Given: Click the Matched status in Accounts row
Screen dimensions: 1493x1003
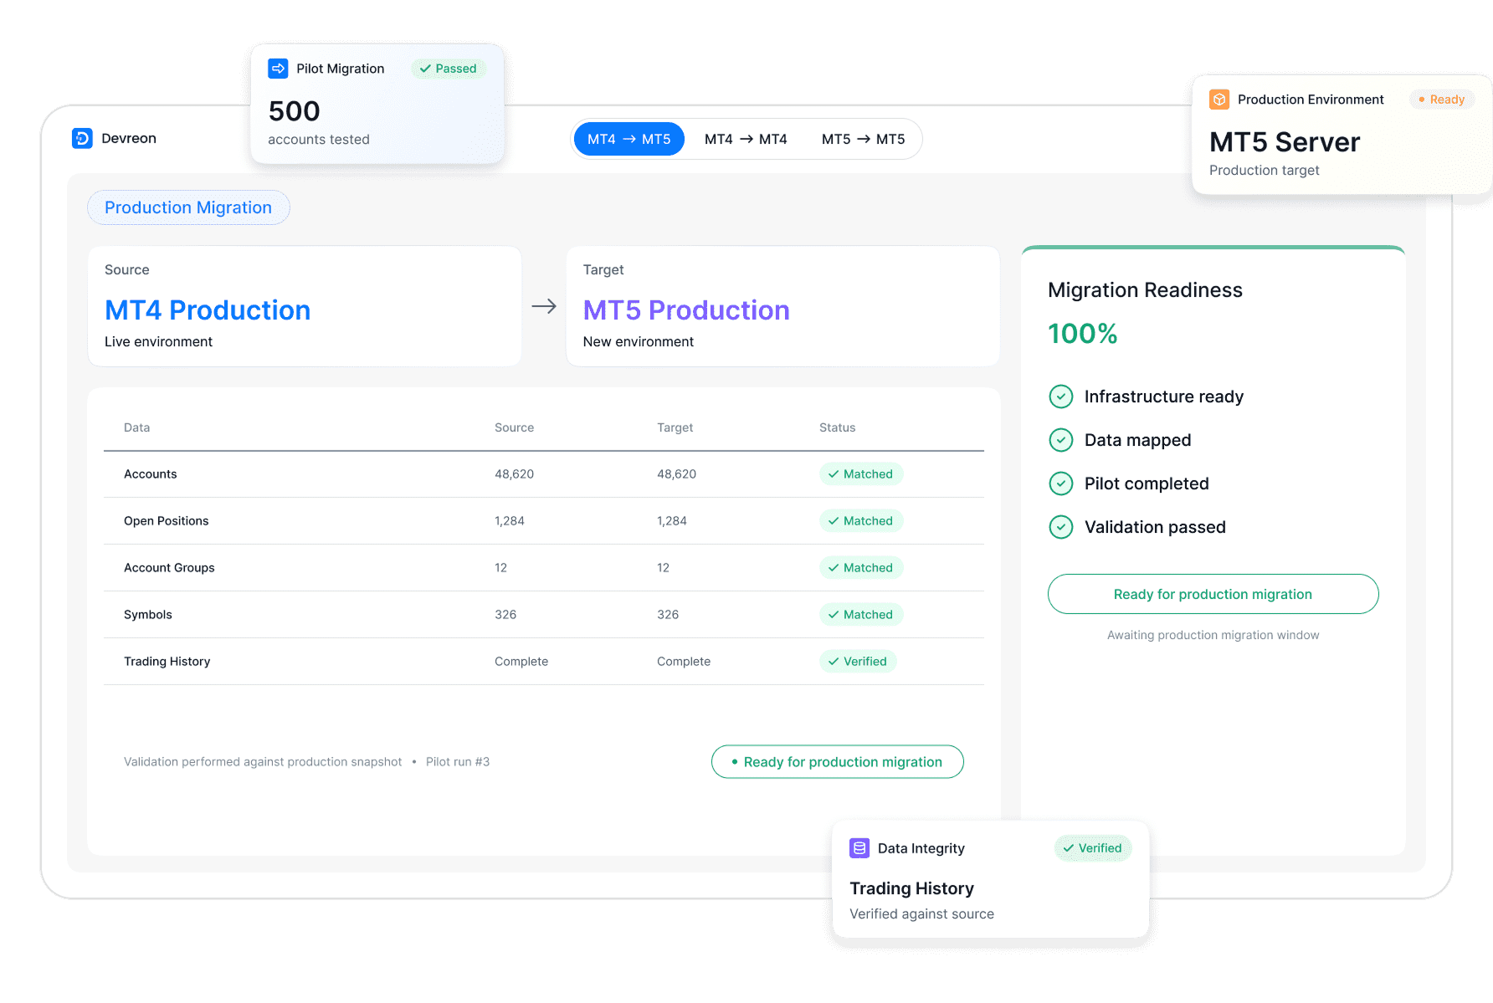Looking at the screenshot, I should [x=860, y=474].
